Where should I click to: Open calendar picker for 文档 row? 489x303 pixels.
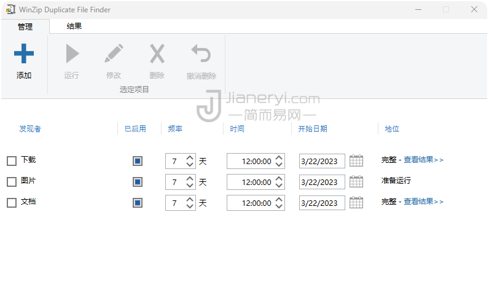tap(356, 203)
